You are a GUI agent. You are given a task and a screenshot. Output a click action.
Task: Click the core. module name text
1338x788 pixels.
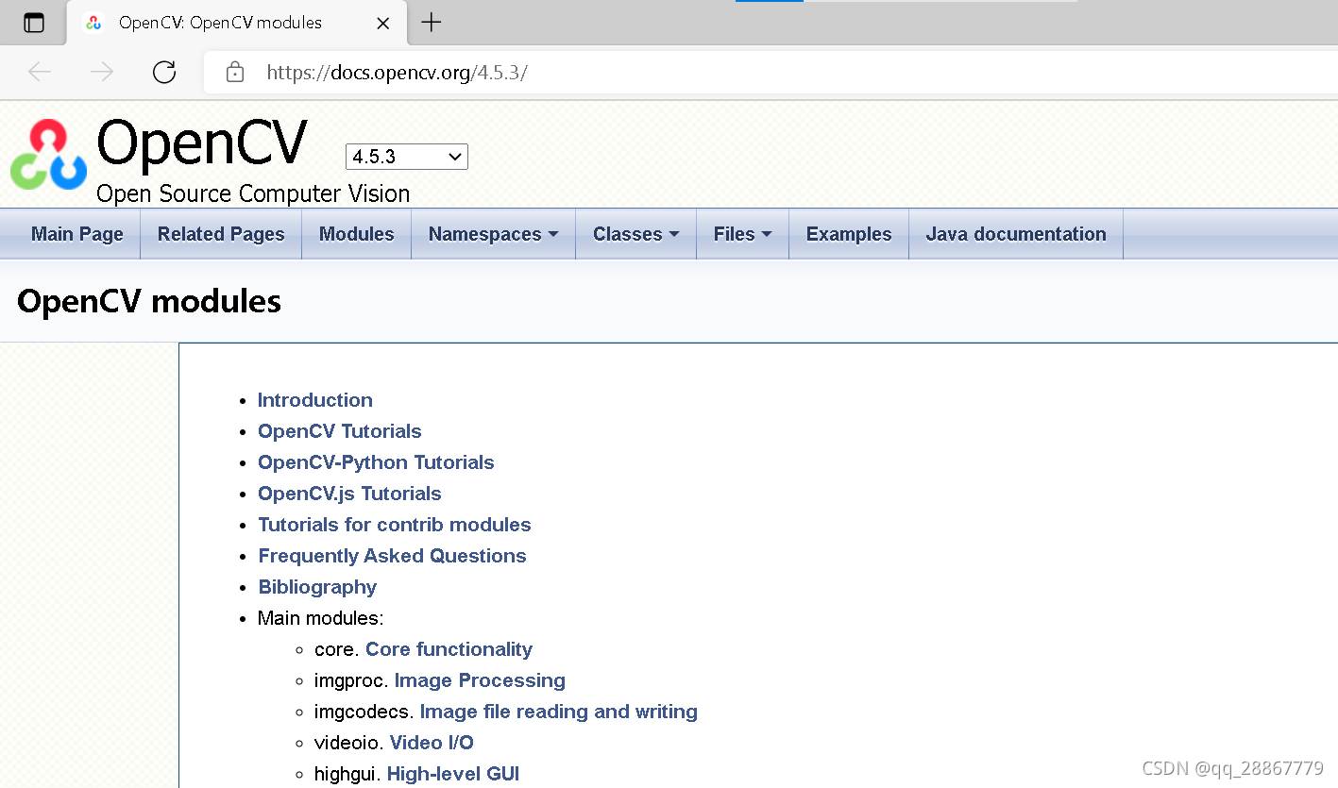pyautogui.click(x=337, y=649)
